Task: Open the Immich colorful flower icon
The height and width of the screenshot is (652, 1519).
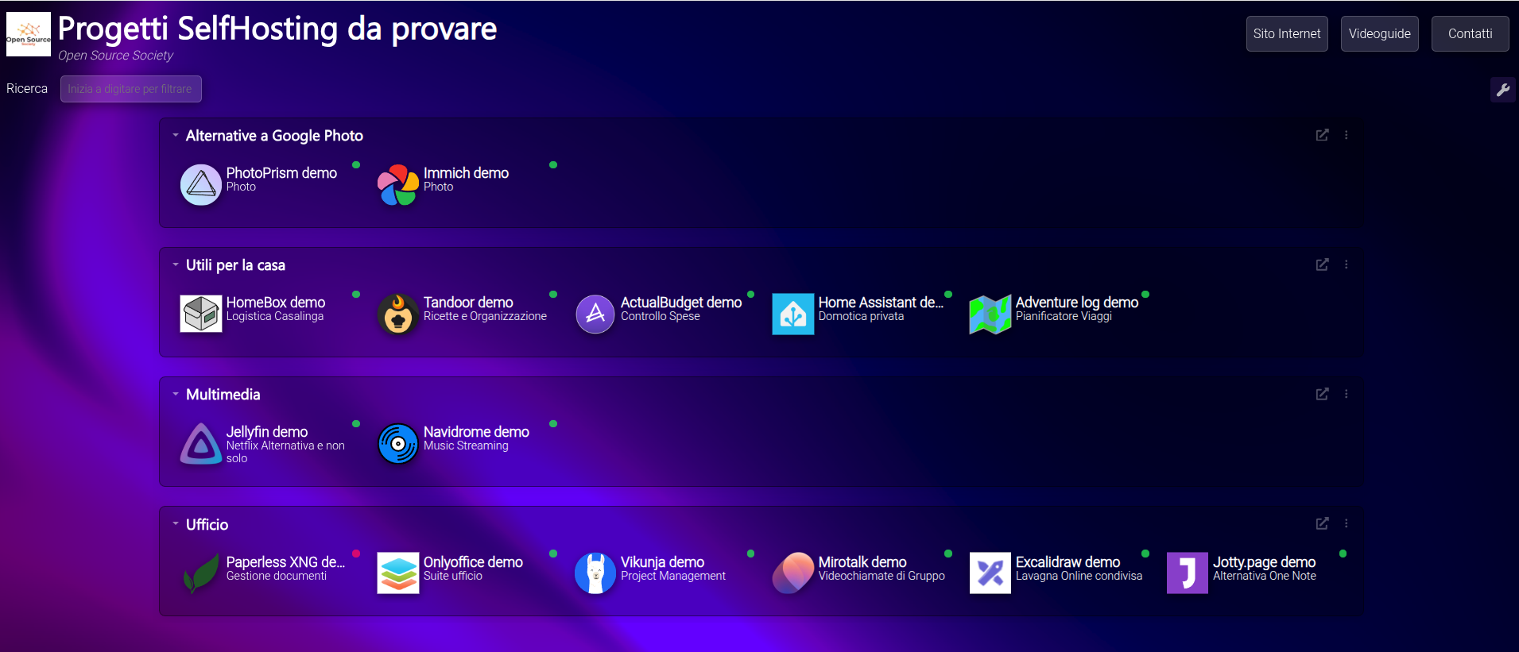Action: (398, 185)
